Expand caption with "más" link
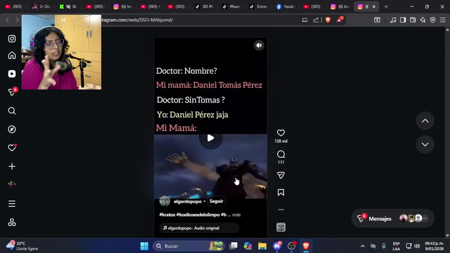Image resolution: width=450 pixels, height=253 pixels. 236,215
